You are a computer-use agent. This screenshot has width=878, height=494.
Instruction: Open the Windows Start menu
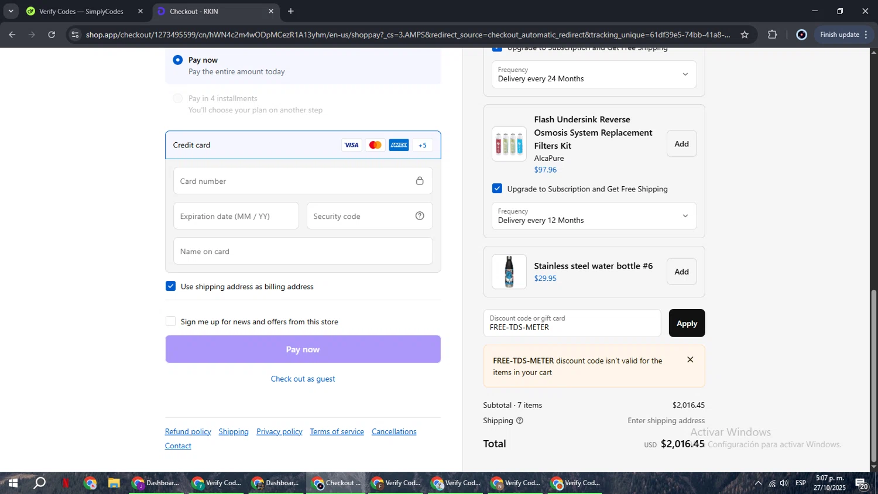click(x=12, y=483)
